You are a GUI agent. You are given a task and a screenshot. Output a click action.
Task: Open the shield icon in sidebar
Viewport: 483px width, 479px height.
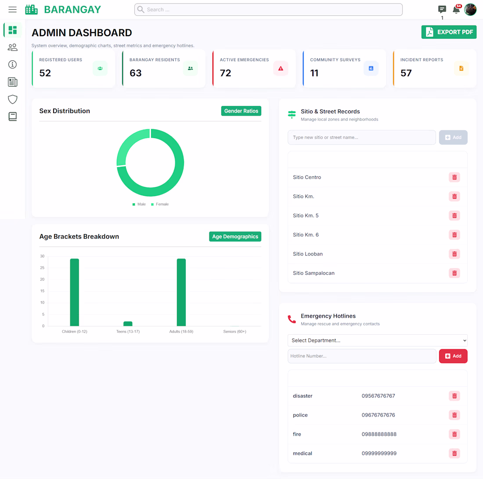pyautogui.click(x=13, y=99)
